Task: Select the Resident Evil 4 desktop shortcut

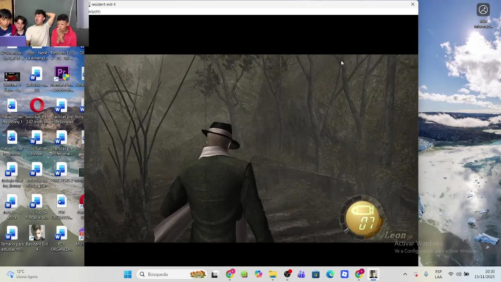Action: [x=37, y=239]
